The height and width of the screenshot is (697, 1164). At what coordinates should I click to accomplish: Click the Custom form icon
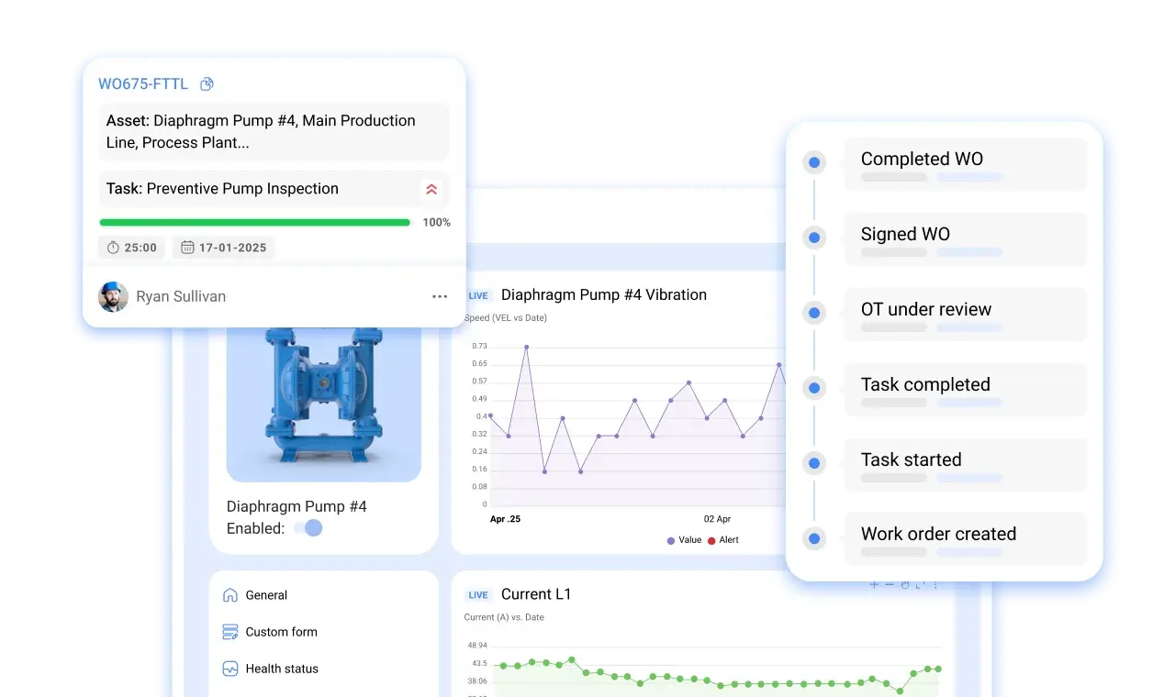point(230,632)
